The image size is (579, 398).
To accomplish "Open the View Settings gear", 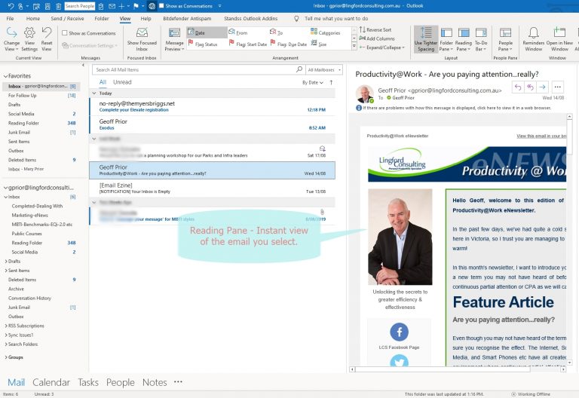I will (29, 38).
